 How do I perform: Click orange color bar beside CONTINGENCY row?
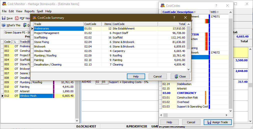205,93
